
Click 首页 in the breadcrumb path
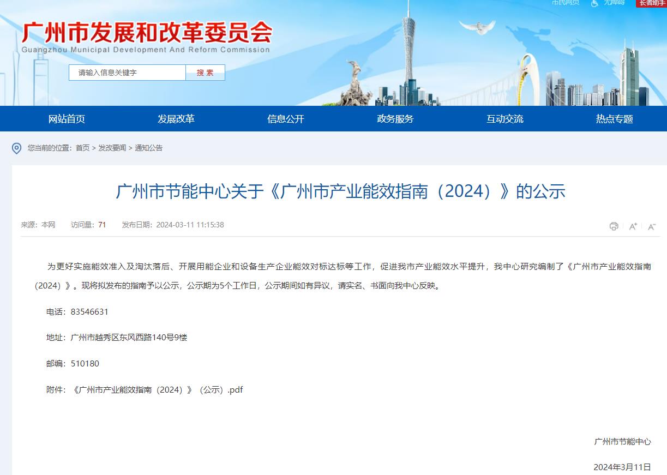82,148
